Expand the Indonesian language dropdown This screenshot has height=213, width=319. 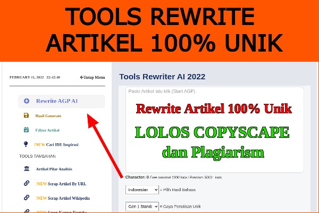tap(142, 190)
